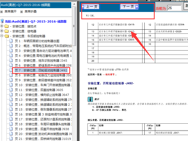Open 页 9：安装位置，数码音响套件控制器
Screen dimensions: 188x141
[43, 80]
